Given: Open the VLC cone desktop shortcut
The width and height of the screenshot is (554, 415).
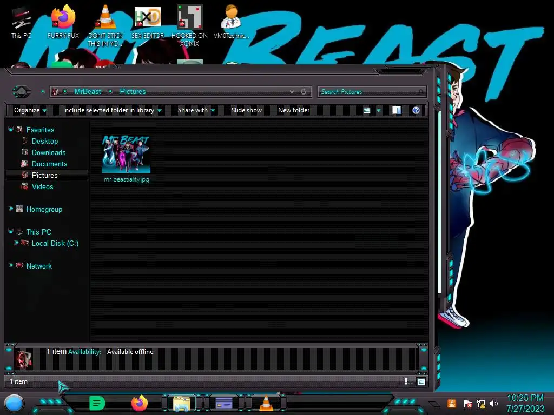Looking at the screenshot, I should point(105,25).
